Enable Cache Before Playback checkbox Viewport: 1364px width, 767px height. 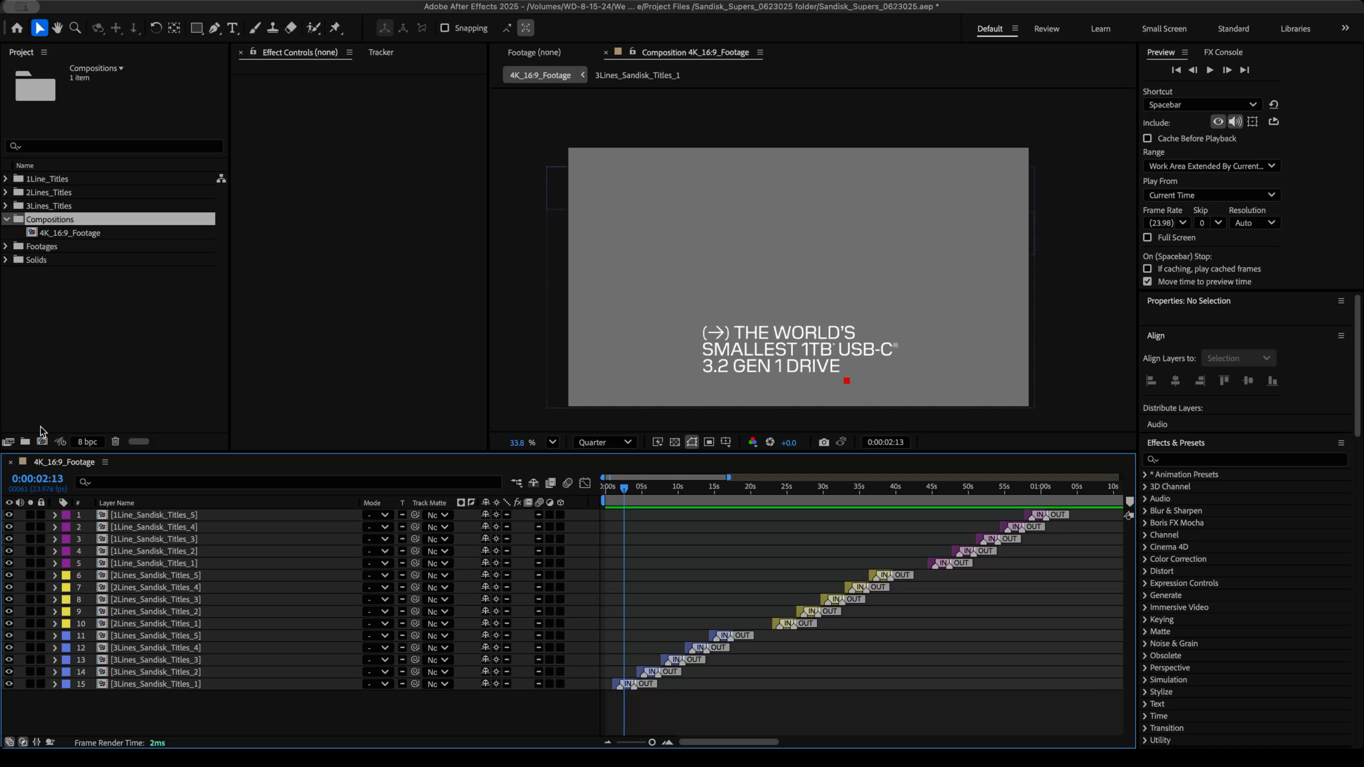click(x=1147, y=138)
